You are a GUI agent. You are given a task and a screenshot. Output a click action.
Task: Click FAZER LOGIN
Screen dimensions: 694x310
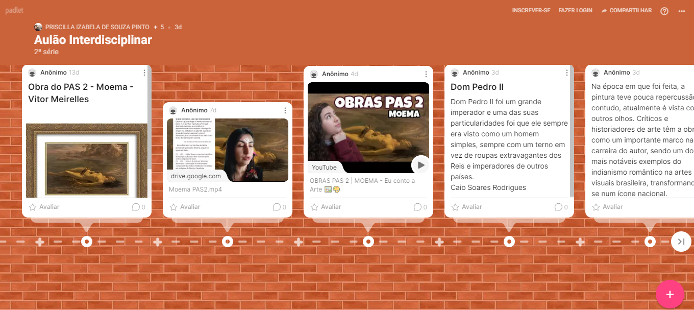tap(576, 11)
